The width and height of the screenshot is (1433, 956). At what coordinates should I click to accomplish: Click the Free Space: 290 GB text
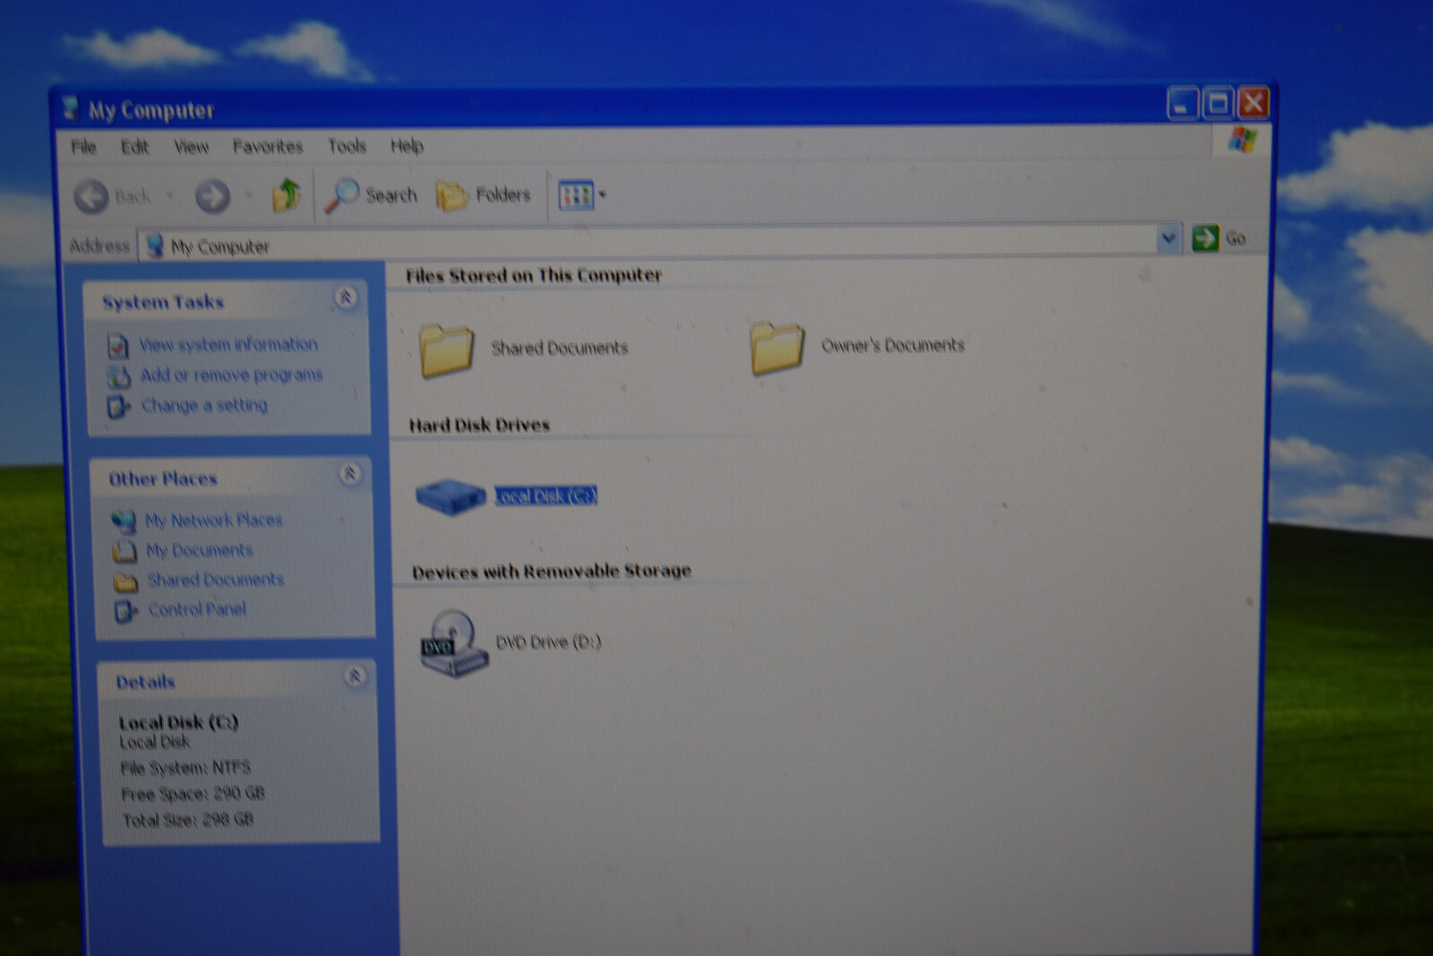point(193,794)
